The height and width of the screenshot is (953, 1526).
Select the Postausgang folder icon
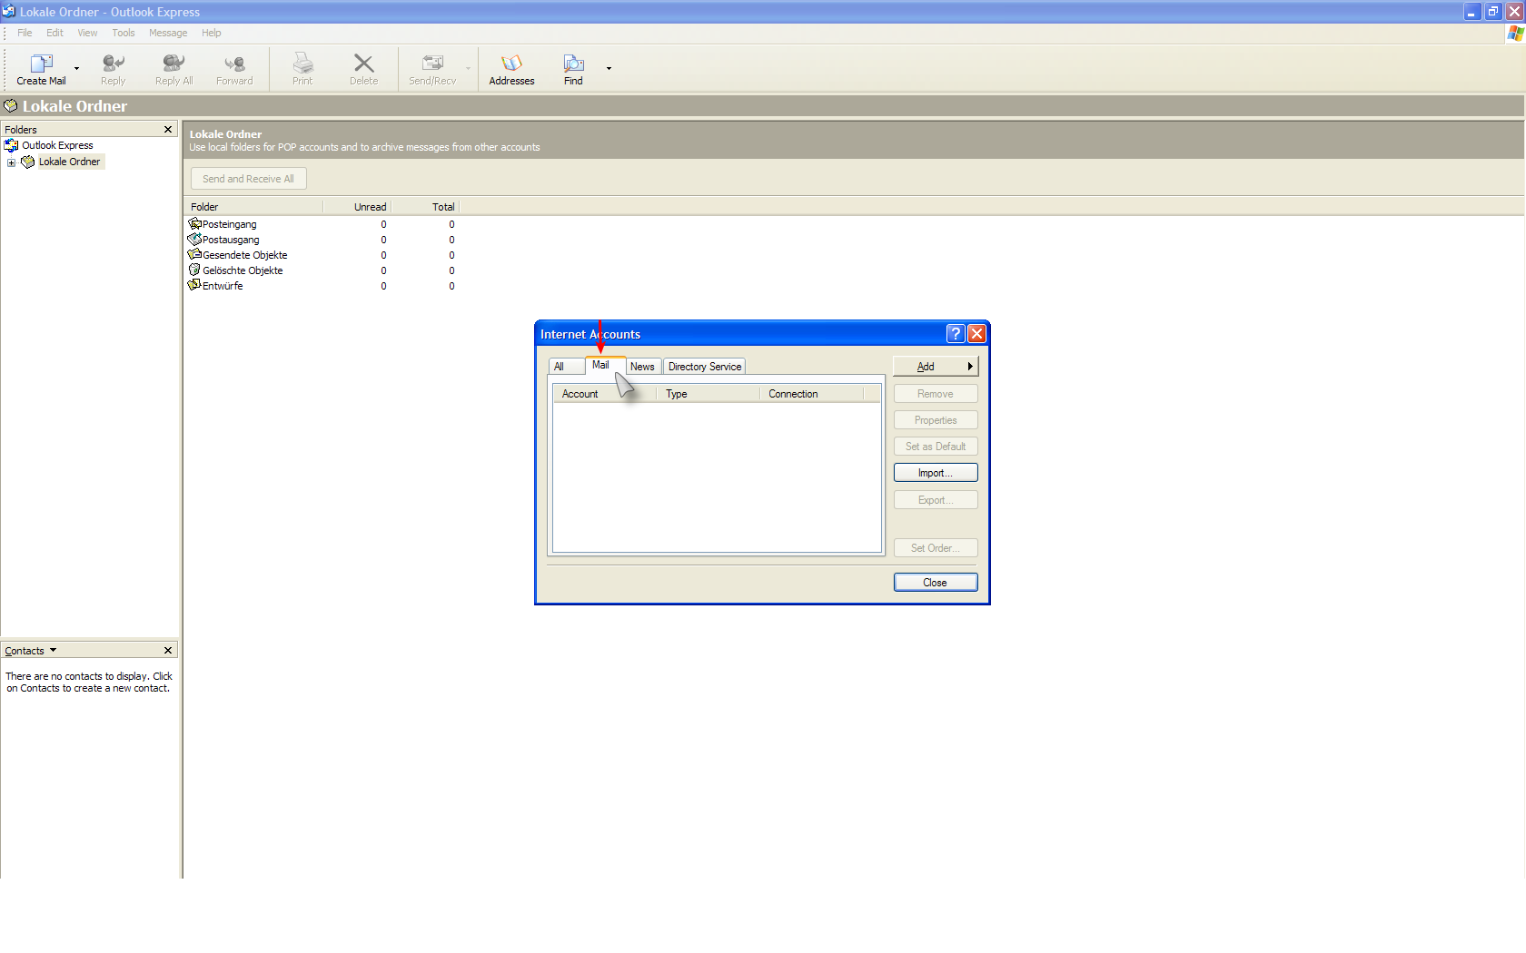[194, 240]
